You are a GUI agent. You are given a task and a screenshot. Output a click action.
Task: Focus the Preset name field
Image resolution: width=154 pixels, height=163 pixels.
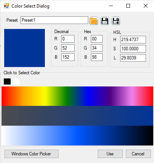coord(54,20)
